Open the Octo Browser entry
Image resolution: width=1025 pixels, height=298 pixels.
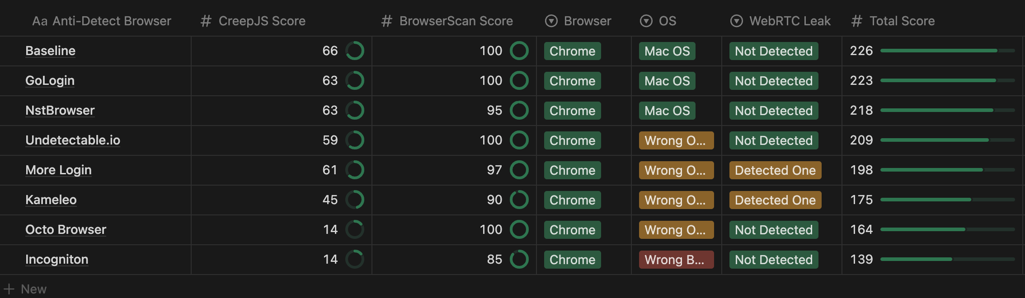click(66, 229)
